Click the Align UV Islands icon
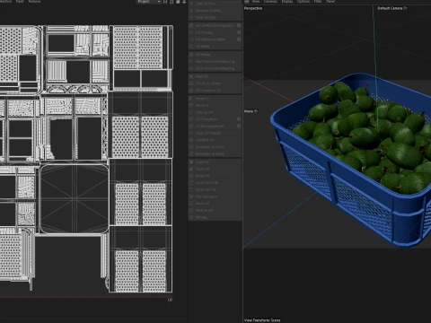 (191, 133)
